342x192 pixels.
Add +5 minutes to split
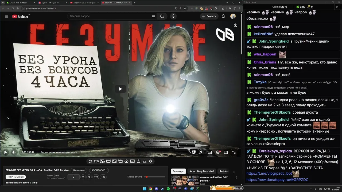point(89,177)
